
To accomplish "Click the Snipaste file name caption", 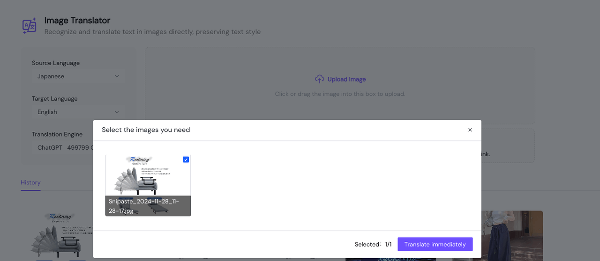I will [x=143, y=206].
